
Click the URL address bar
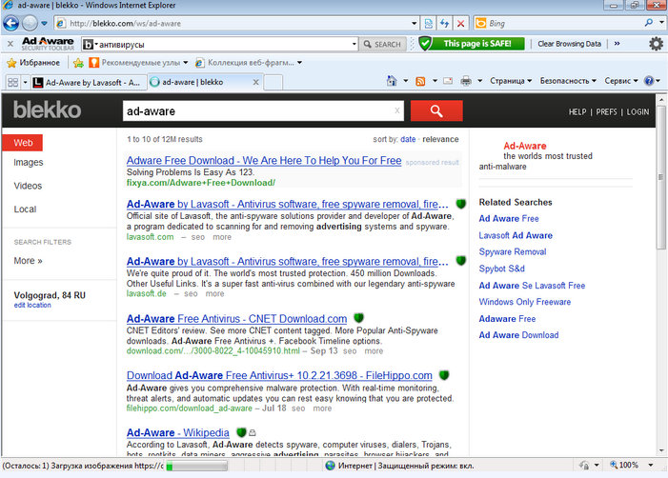pos(236,24)
